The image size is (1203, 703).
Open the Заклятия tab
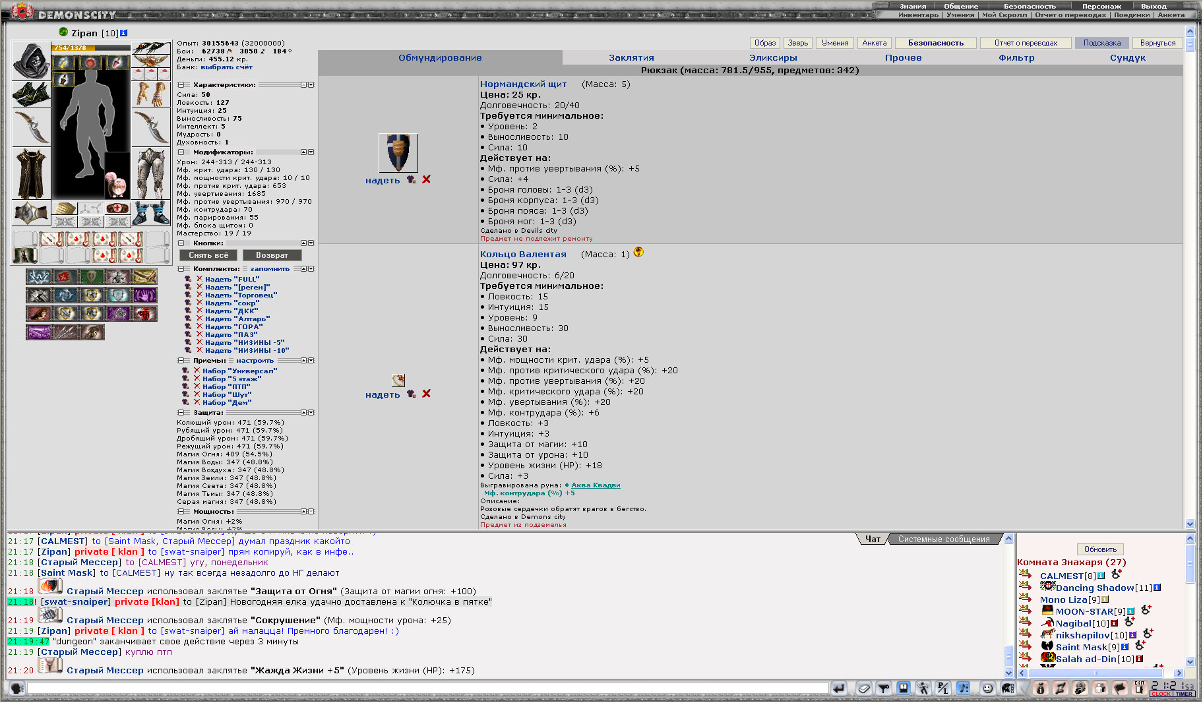[631, 58]
